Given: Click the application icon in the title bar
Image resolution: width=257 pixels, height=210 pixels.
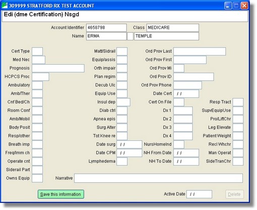Looking at the screenshot, I should pyautogui.click(x=5, y=6).
